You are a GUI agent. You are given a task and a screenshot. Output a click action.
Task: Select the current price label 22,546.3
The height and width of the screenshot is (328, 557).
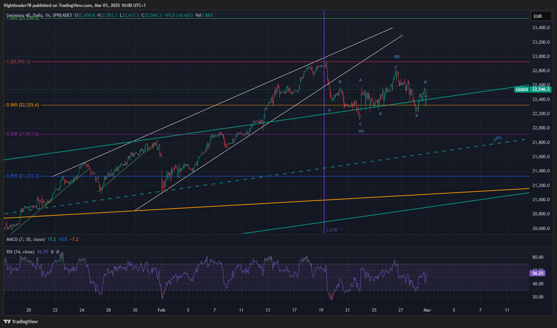point(541,89)
